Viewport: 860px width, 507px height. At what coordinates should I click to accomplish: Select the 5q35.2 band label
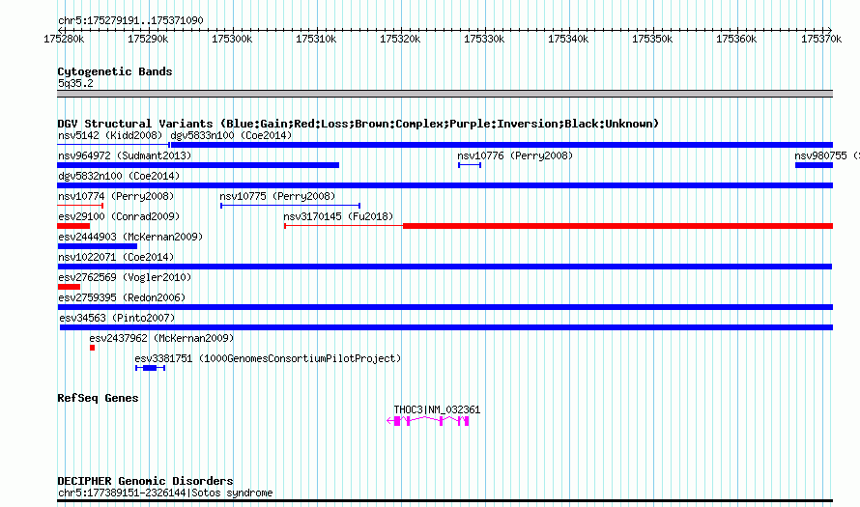[x=75, y=83]
